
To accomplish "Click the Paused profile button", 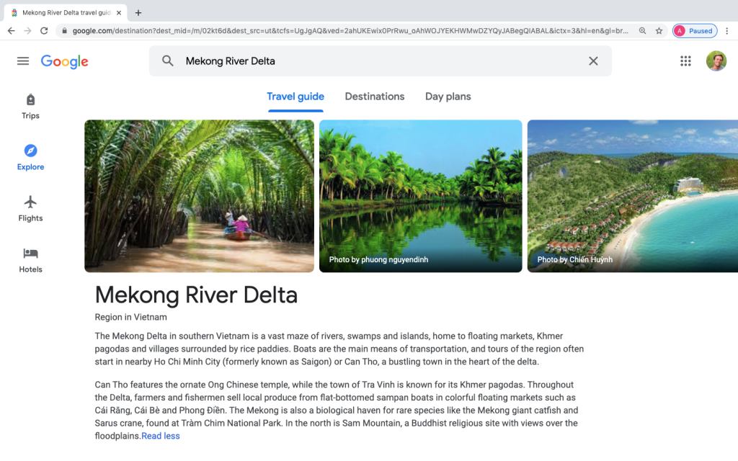I will pyautogui.click(x=695, y=31).
